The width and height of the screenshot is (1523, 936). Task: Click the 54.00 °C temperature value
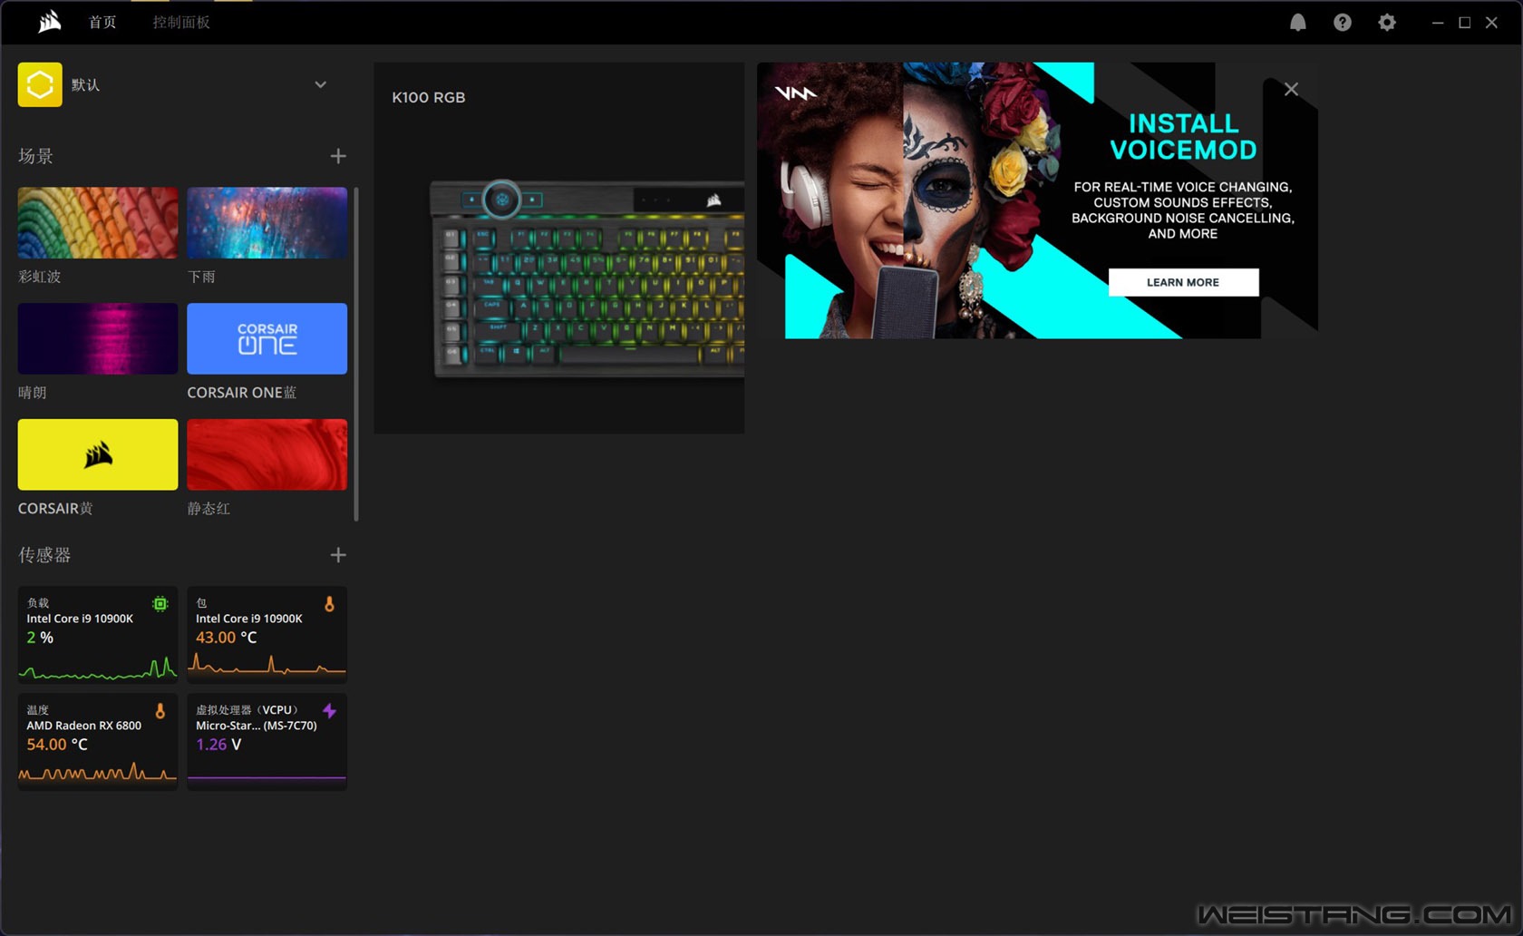click(x=57, y=745)
